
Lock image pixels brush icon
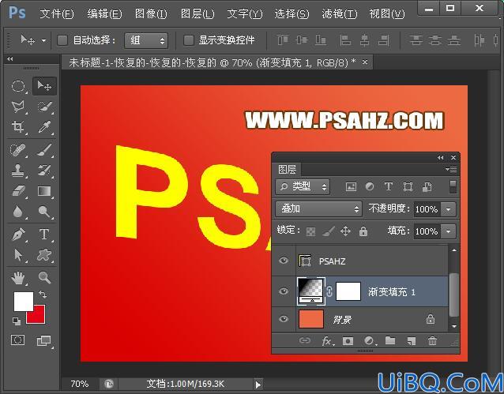(329, 231)
